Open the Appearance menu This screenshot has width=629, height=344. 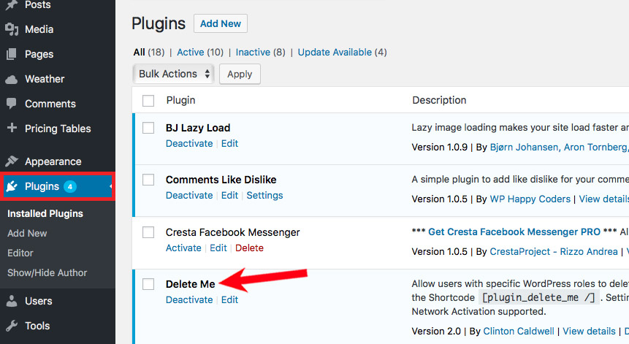[53, 161]
